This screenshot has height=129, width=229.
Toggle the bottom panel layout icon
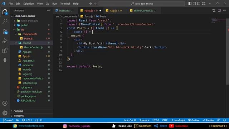tap(194, 4)
